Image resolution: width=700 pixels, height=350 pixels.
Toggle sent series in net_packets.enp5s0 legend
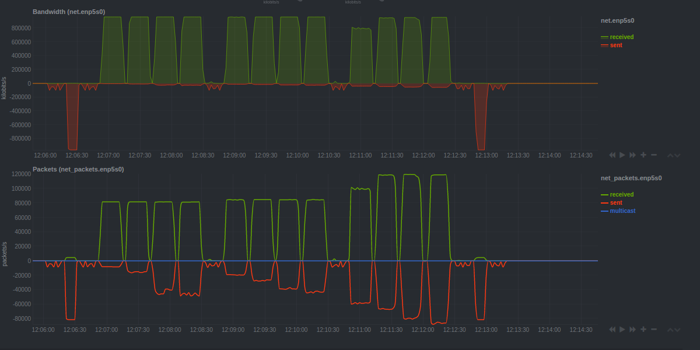pyautogui.click(x=611, y=202)
